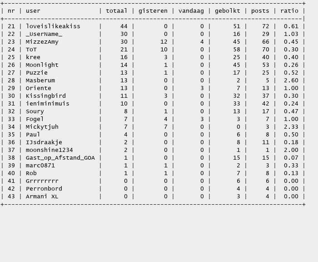Click the username Mickytjuh
The width and height of the screenshot is (318, 262).
pyautogui.click(x=42, y=127)
